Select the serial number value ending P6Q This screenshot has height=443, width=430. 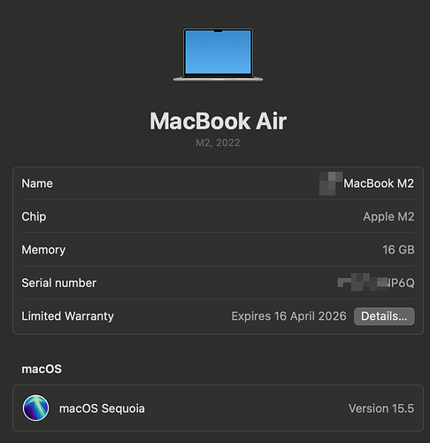coord(376,283)
